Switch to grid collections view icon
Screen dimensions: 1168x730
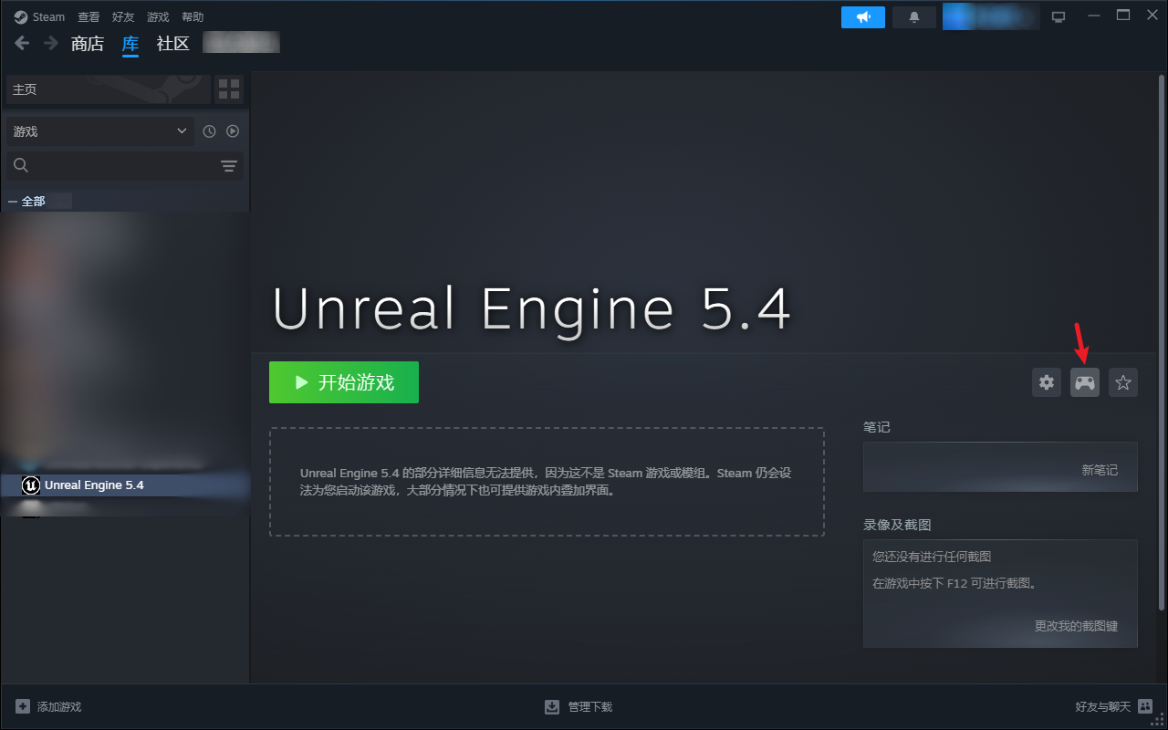(x=229, y=89)
